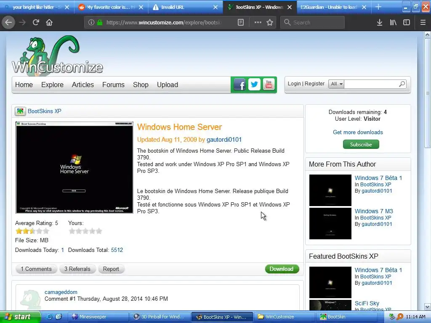The image size is (431, 323).
Task: Click the site search magnifier icon
Action: (402, 84)
